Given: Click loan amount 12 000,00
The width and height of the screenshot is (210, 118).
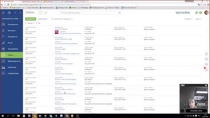Looking at the screenshot, I should pos(88,29).
